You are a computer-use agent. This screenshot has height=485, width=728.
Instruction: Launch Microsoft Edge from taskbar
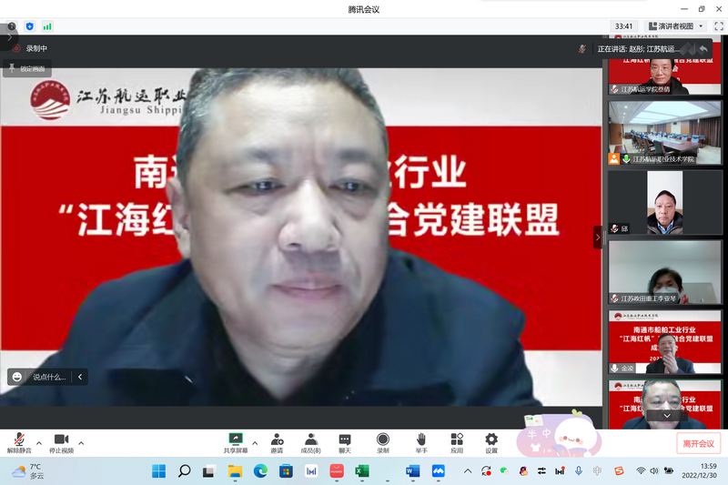(x=260, y=471)
